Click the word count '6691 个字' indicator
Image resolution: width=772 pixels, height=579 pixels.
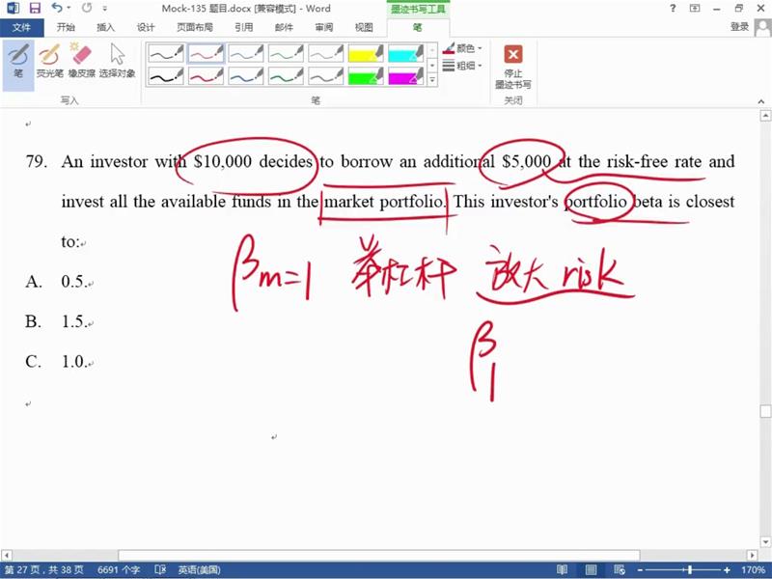(119, 570)
